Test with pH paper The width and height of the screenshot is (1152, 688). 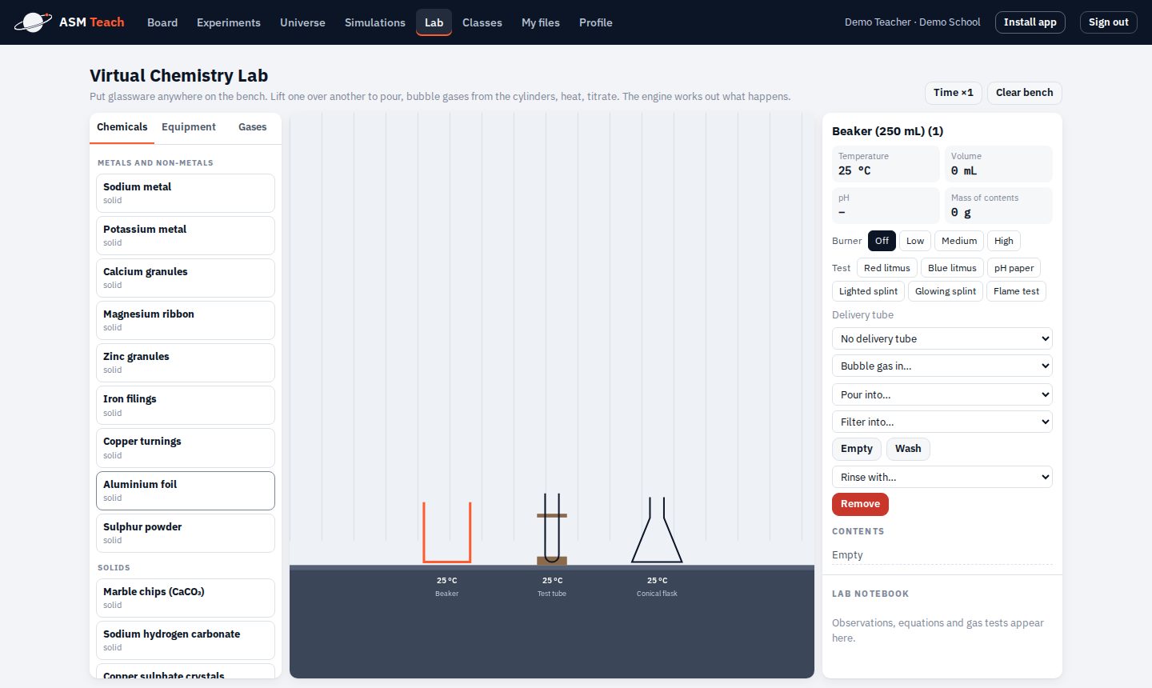point(1014,268)
